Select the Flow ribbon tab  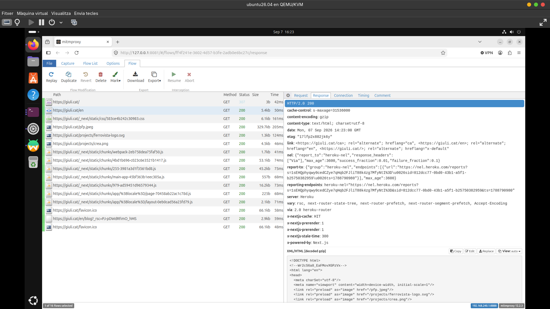[x=132, y=64]
